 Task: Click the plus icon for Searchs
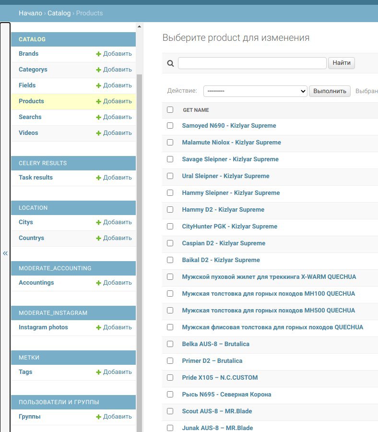pyautogui.click(x=98, y=118)
